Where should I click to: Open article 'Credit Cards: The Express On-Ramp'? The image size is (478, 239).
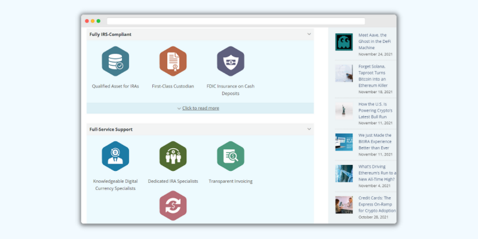click(377, 204)
